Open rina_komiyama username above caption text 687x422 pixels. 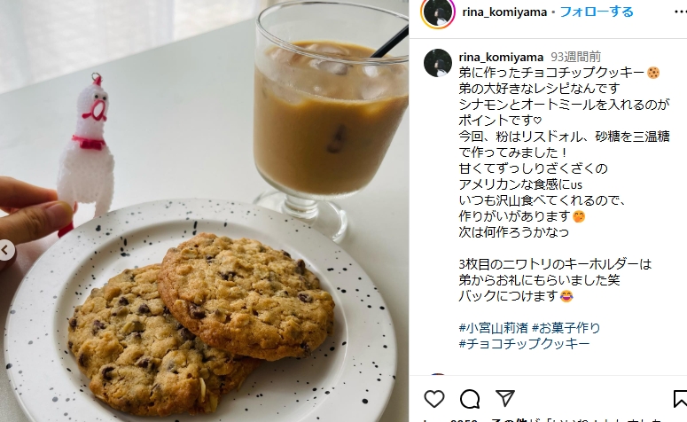point(501,57)
